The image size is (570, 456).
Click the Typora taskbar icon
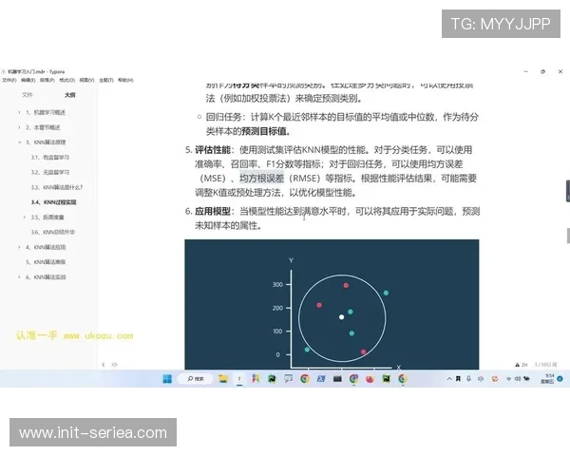coord(239,379)
